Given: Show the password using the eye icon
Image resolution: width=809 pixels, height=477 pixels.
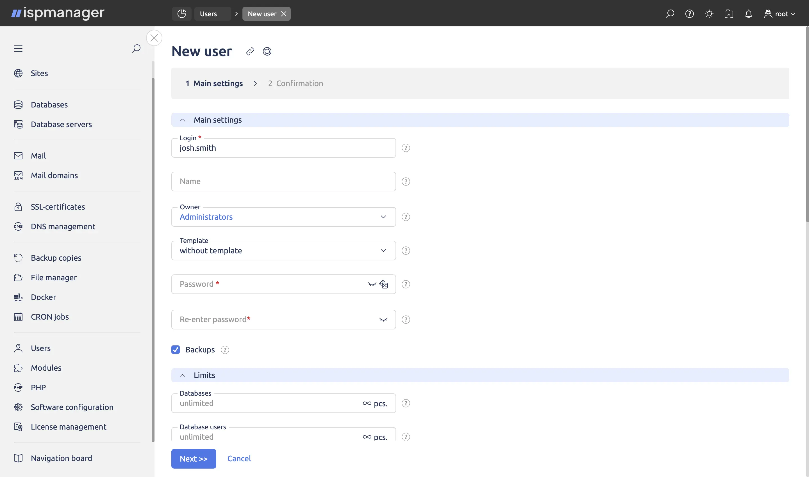Looking at the screenshot, I should pos(372,284).
